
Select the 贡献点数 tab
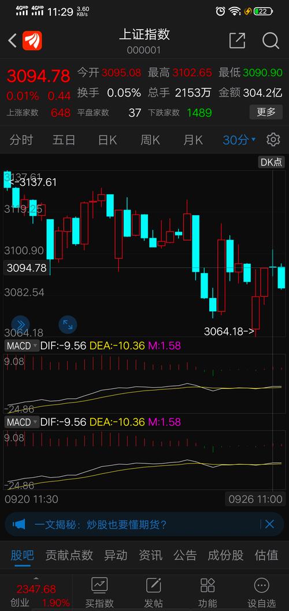69,555
